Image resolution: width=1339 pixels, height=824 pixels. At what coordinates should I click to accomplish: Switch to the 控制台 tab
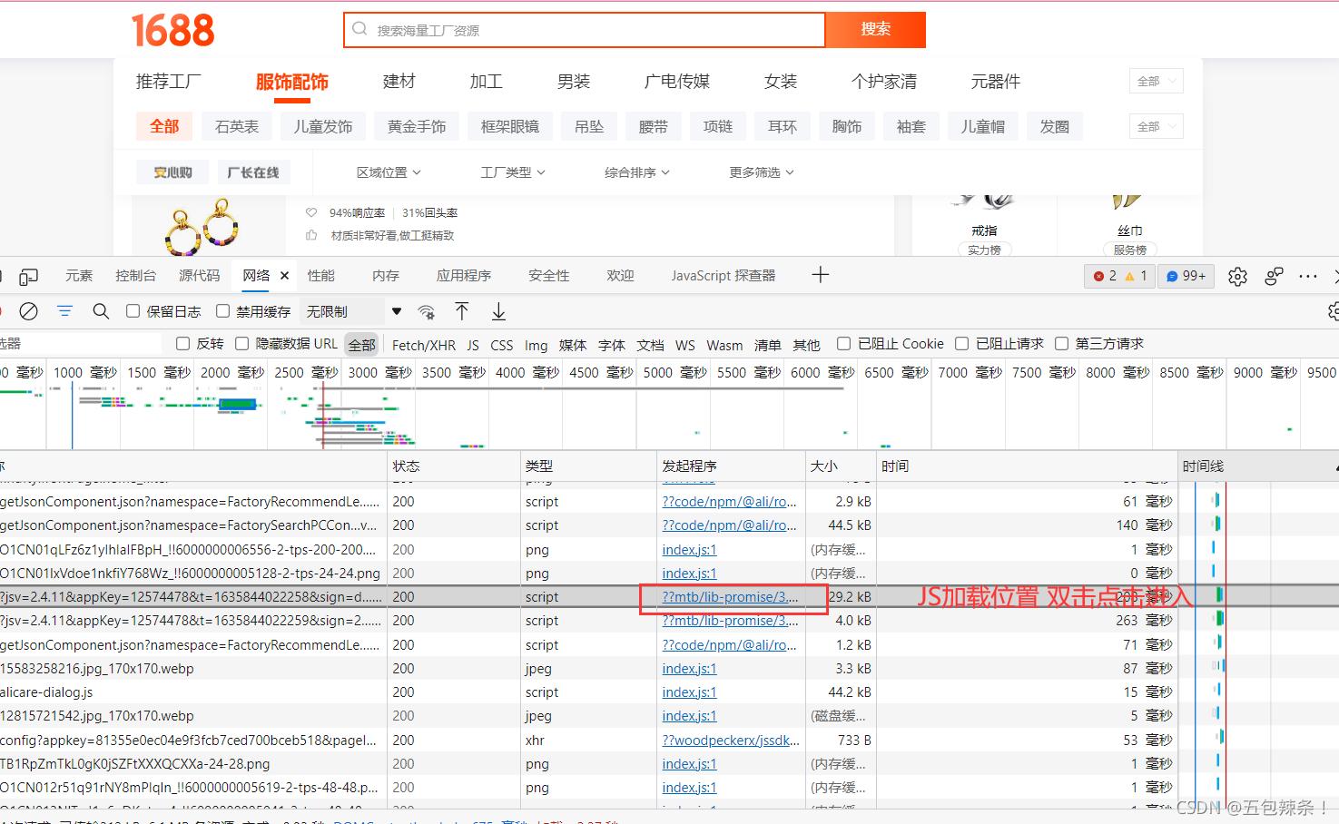click(136, 275)
